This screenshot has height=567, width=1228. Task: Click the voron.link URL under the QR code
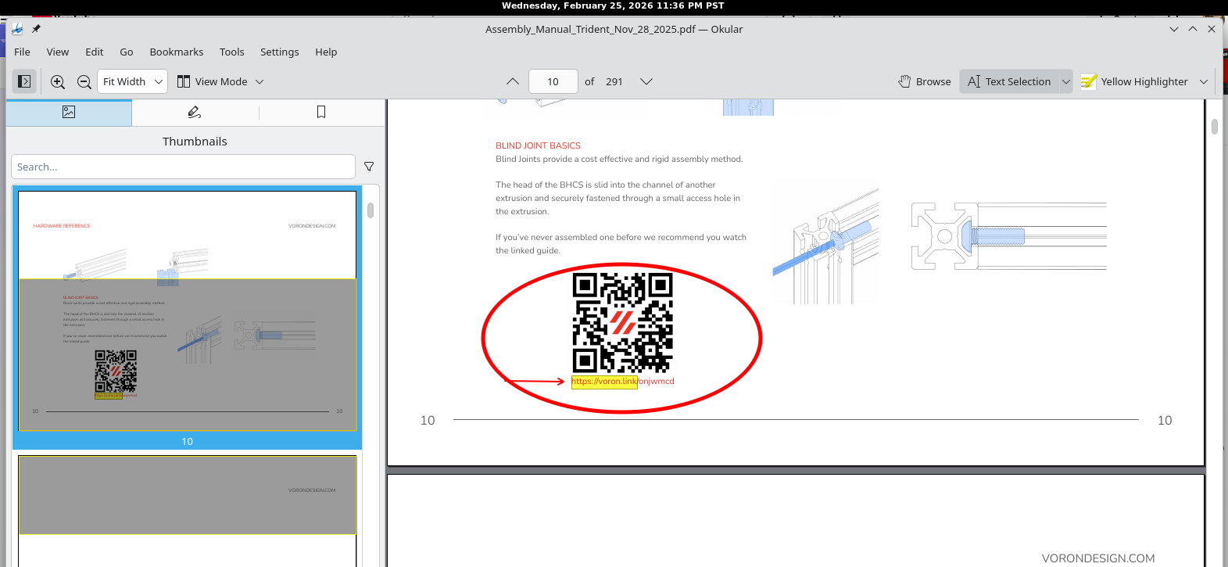click(622, 382)
